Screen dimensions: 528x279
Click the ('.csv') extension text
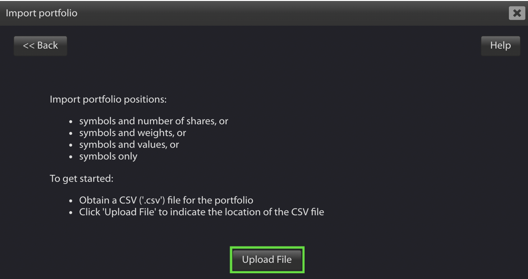[x=152, y=201]
